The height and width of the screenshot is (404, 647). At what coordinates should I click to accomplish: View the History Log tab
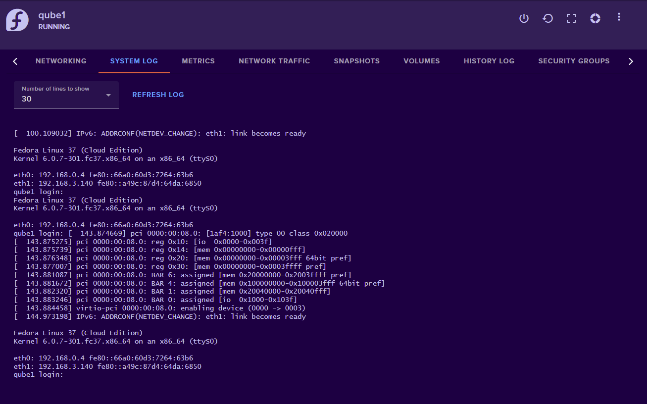pyautogui.click(x=489, y=61)
